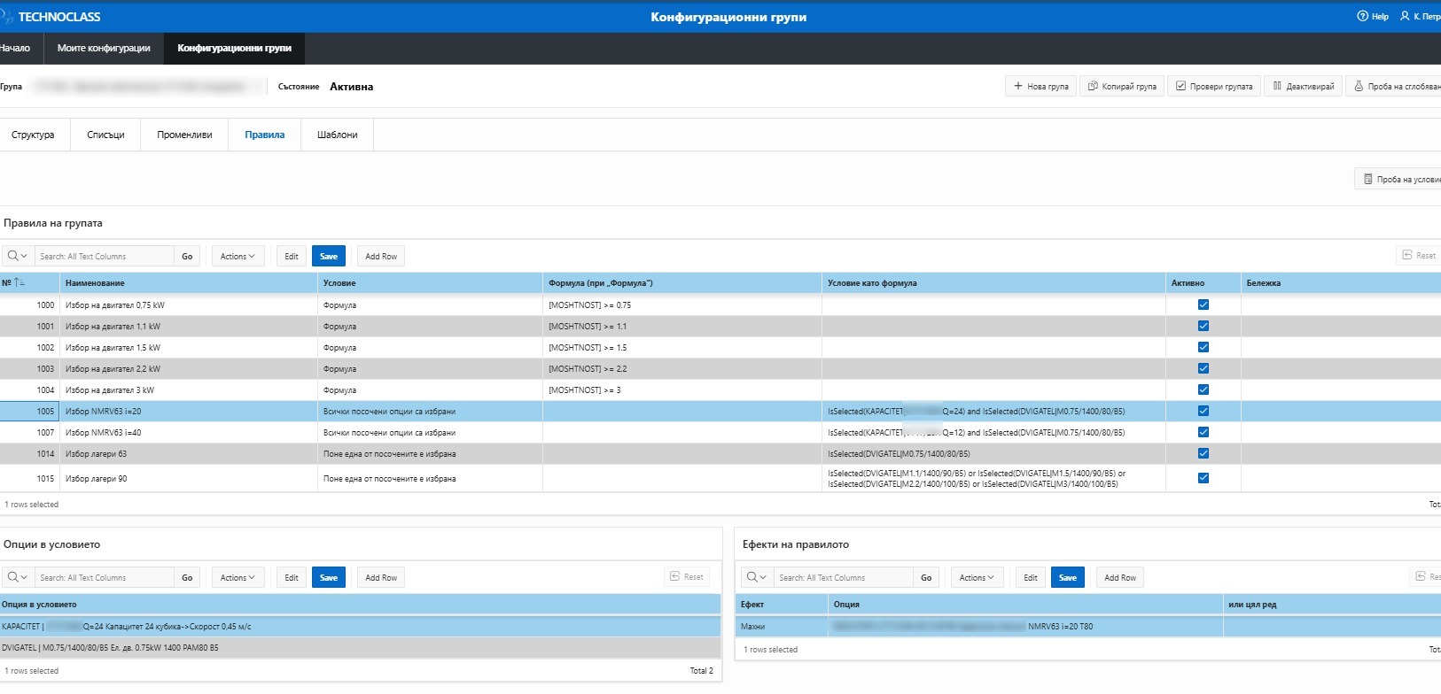Screen dimensions: 1441x694
Task: Open the user profile К. Петр
Action: point(1421,16)
